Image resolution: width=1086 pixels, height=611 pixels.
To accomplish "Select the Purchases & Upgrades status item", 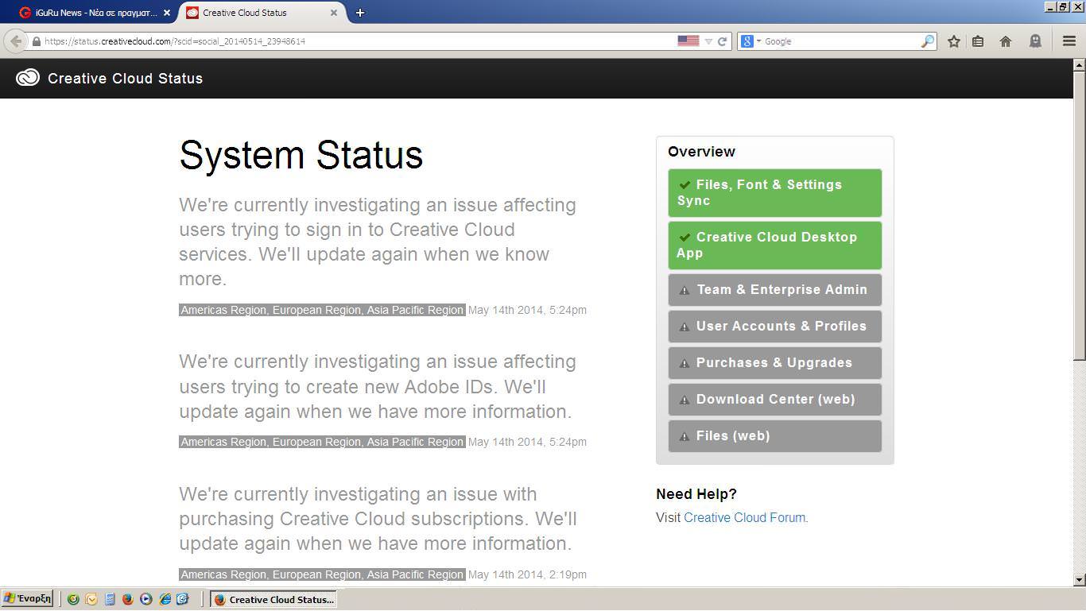I will click(774, 363).
